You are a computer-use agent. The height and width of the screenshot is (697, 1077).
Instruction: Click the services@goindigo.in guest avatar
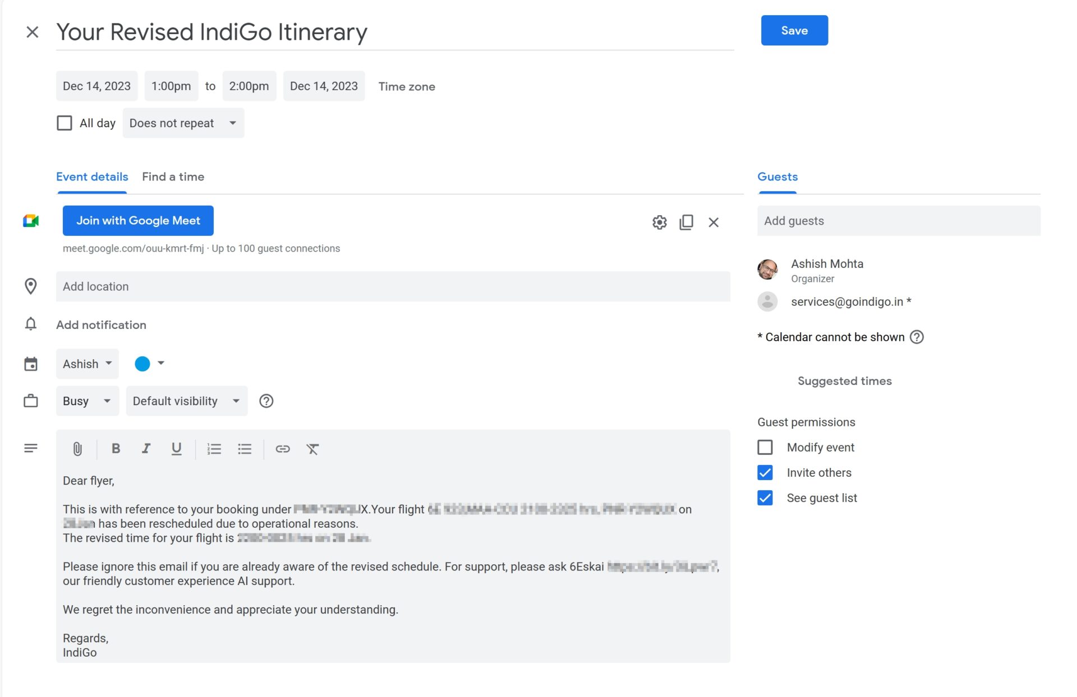point(767,301)
